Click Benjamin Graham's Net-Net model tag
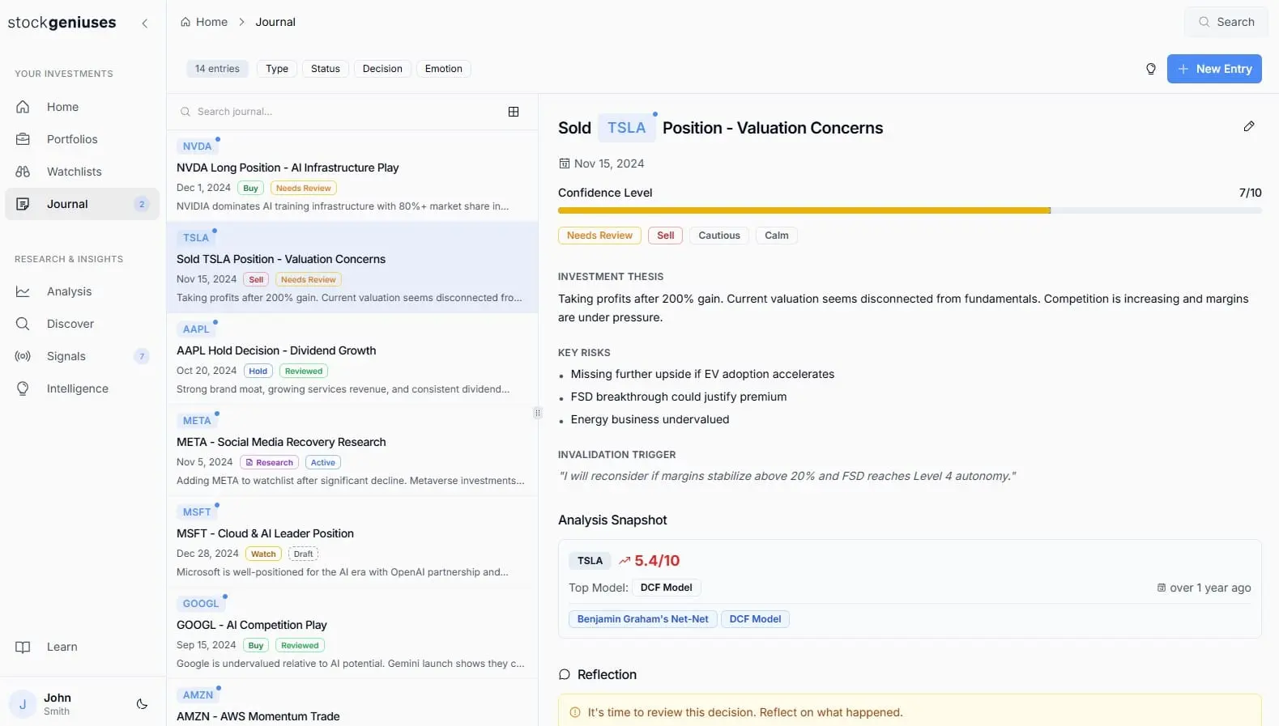 [x=643, y=619]
